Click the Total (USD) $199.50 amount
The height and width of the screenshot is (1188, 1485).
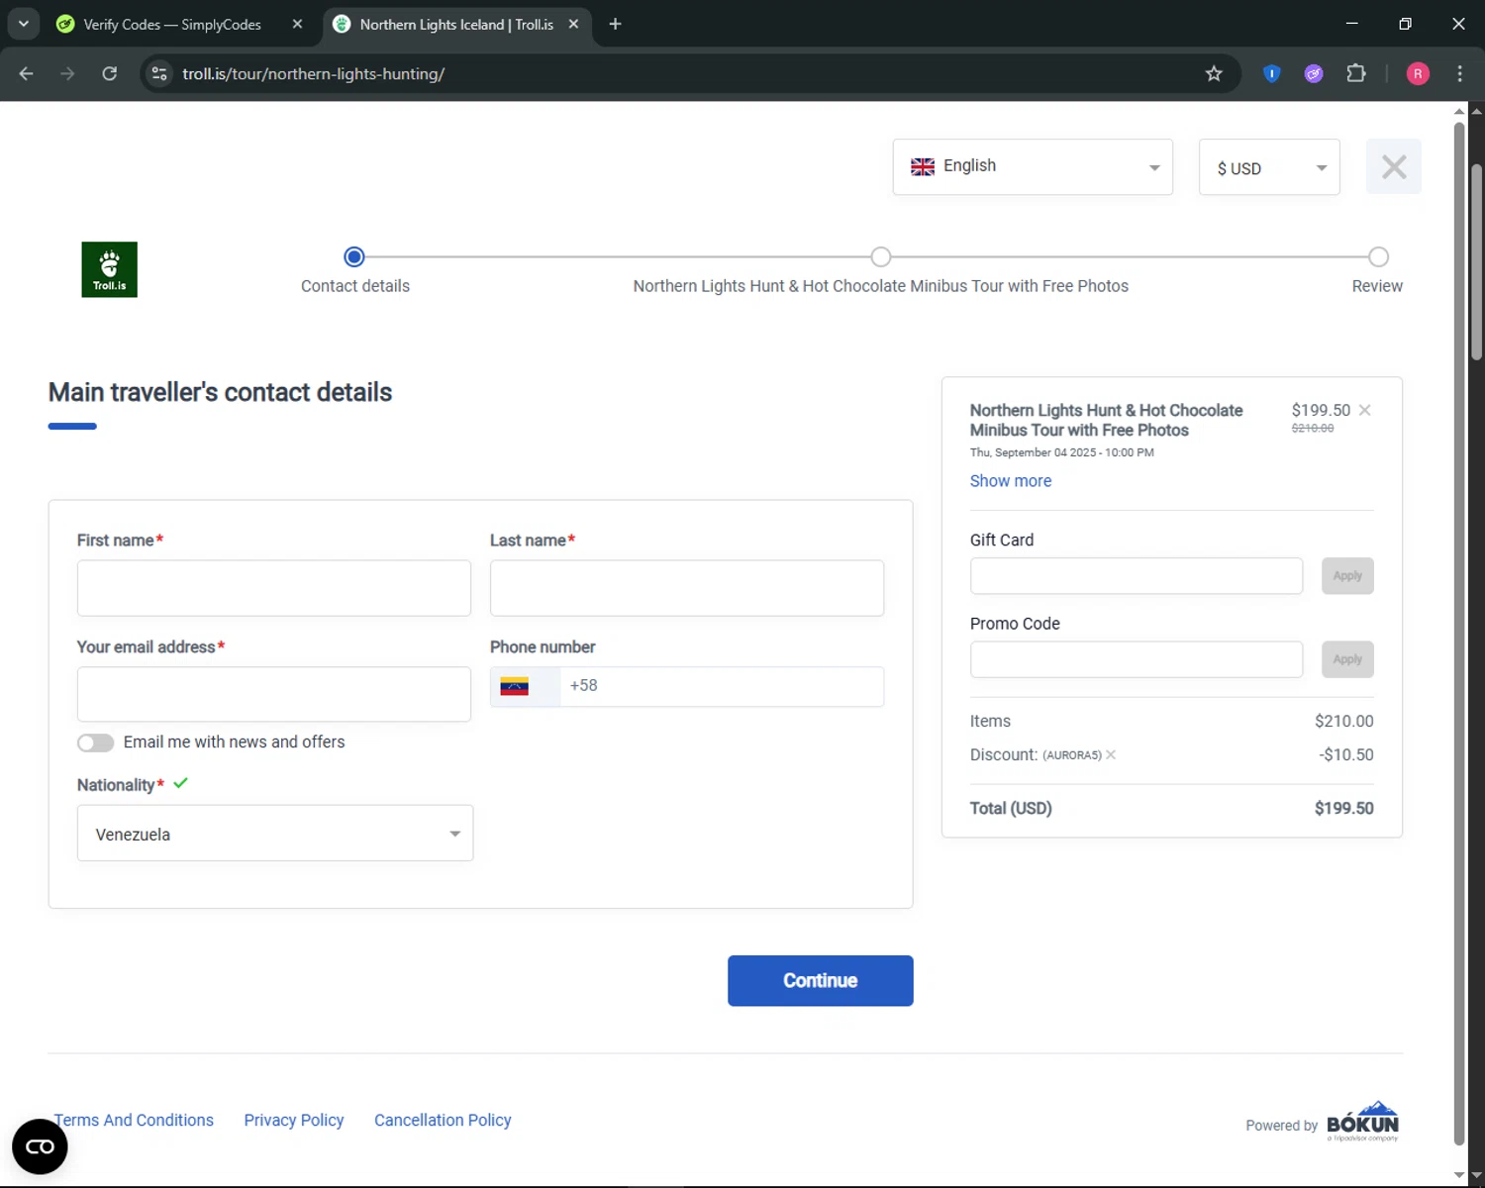coord(1343,809)
